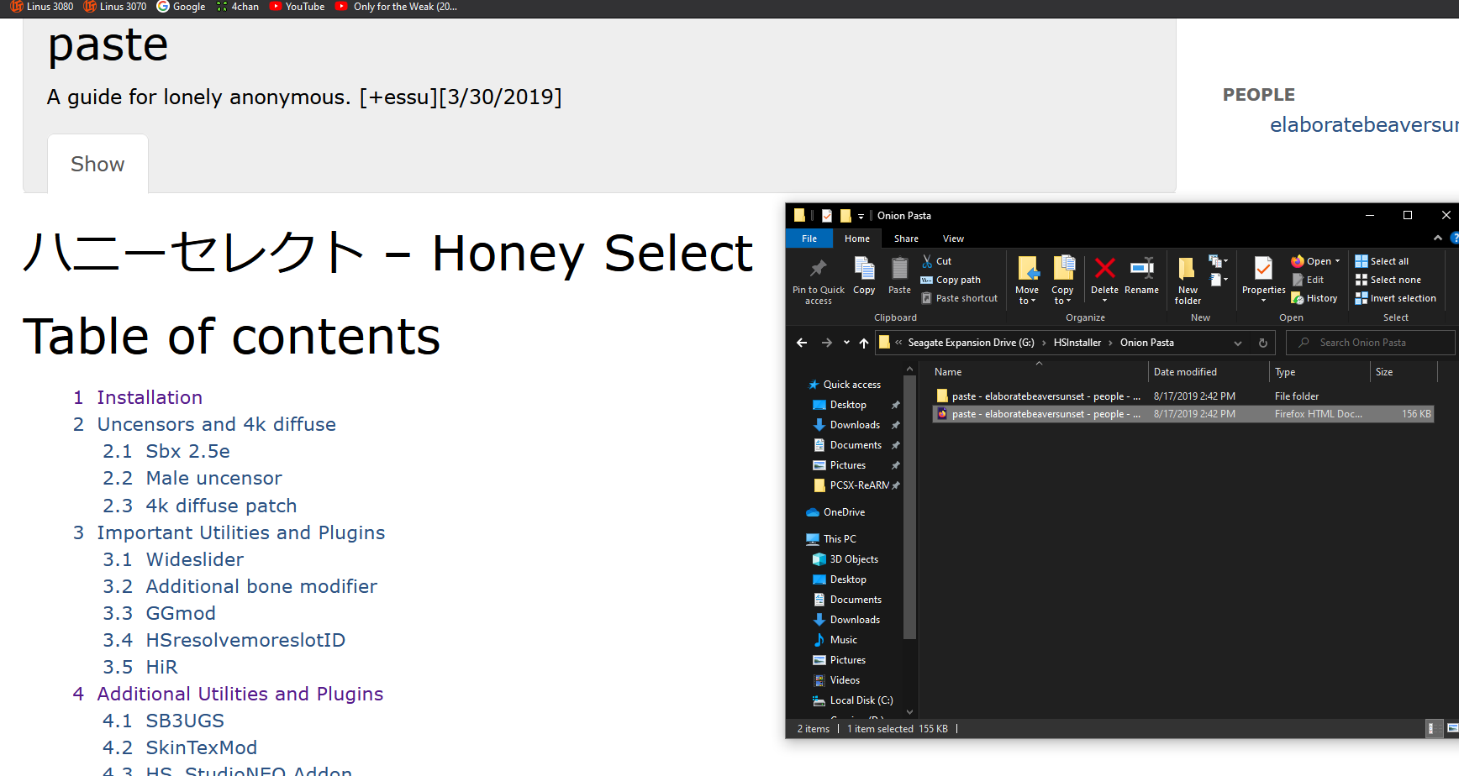
Task: Click Select all in ribbon
Action: [x=1382, y=261]
